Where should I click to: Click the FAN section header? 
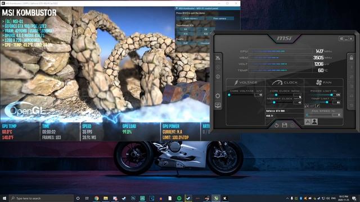point(324,82)
